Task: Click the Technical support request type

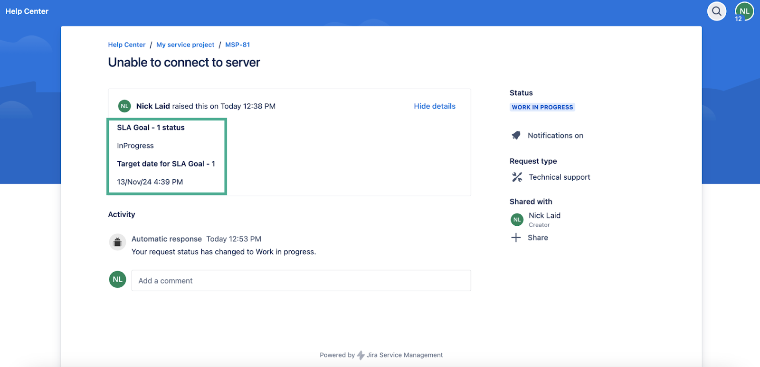Action: point(559,177)
